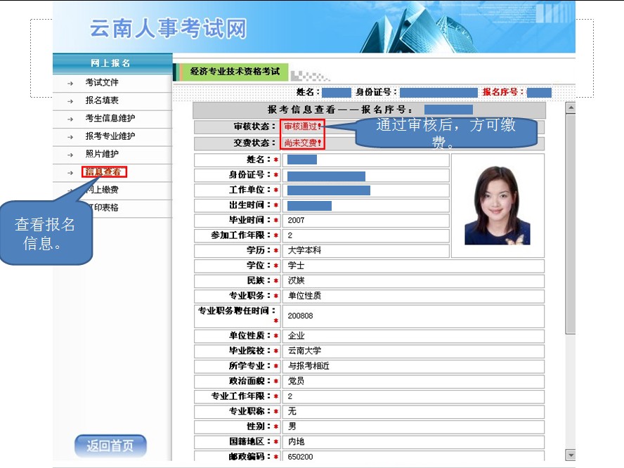Screen dimensions: 624x468
Task: Open the 信息查看 sidebar item
Action: (104, 172)
